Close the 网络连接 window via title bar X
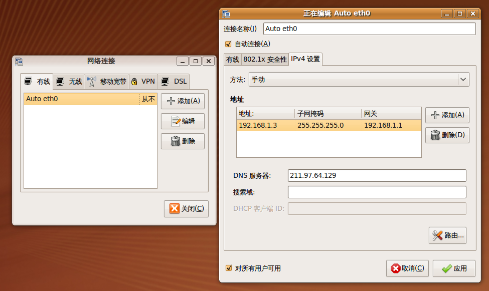Viewport: 489px width, 291px height. point(209,61)
